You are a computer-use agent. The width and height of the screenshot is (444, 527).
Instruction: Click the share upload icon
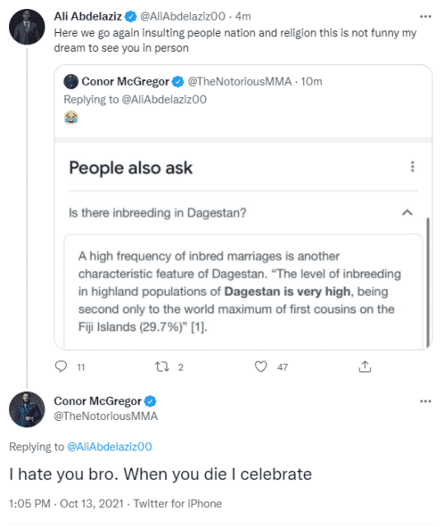[x=365, y=366]
